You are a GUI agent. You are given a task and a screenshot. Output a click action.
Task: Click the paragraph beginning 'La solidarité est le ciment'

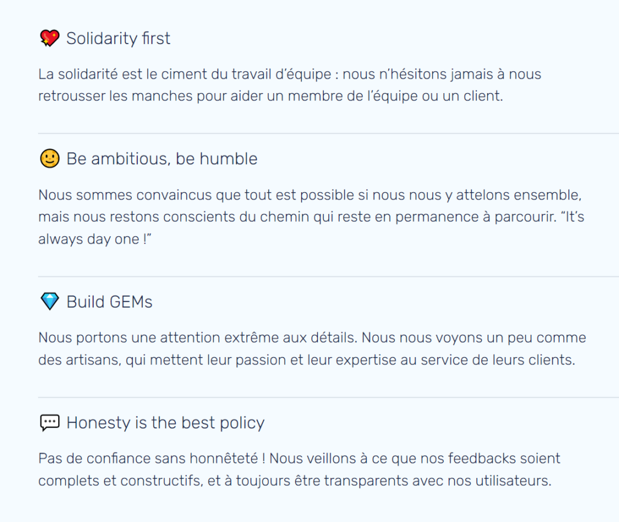pyautogui.click(x=290, y=85)
